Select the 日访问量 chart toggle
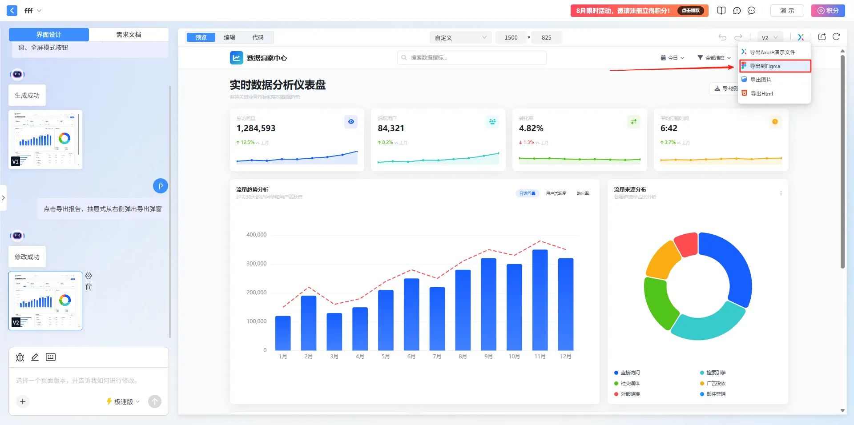This screenshot has height=425, width=854. [x=528, y=193]
